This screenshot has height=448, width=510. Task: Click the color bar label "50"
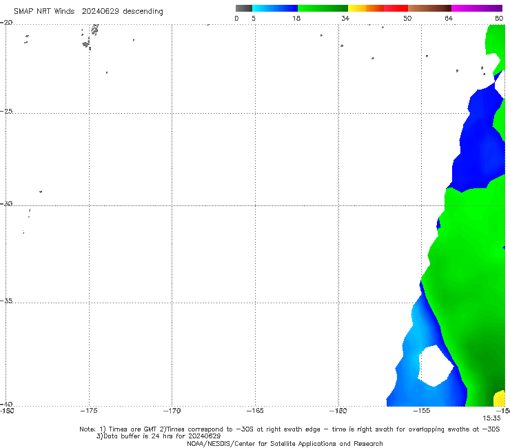[407, 19]
